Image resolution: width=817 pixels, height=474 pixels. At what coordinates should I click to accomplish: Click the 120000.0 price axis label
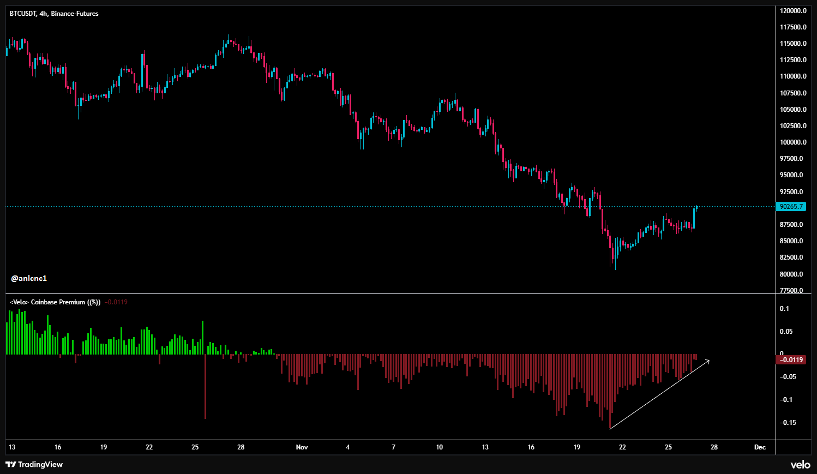tap(793, 11)
